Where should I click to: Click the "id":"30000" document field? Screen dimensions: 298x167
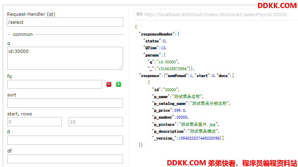(x=165, y=90)
